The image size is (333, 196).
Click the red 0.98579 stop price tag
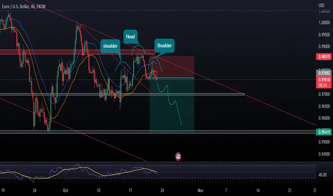(x=324, y=57)
